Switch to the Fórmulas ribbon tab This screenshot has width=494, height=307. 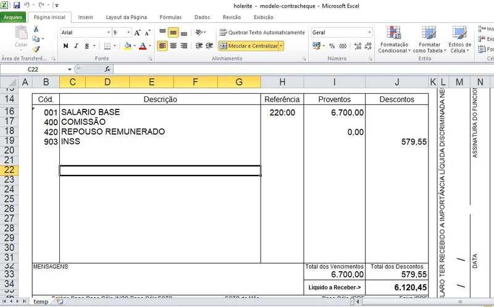pyautogui.click(x=170, y=17)
